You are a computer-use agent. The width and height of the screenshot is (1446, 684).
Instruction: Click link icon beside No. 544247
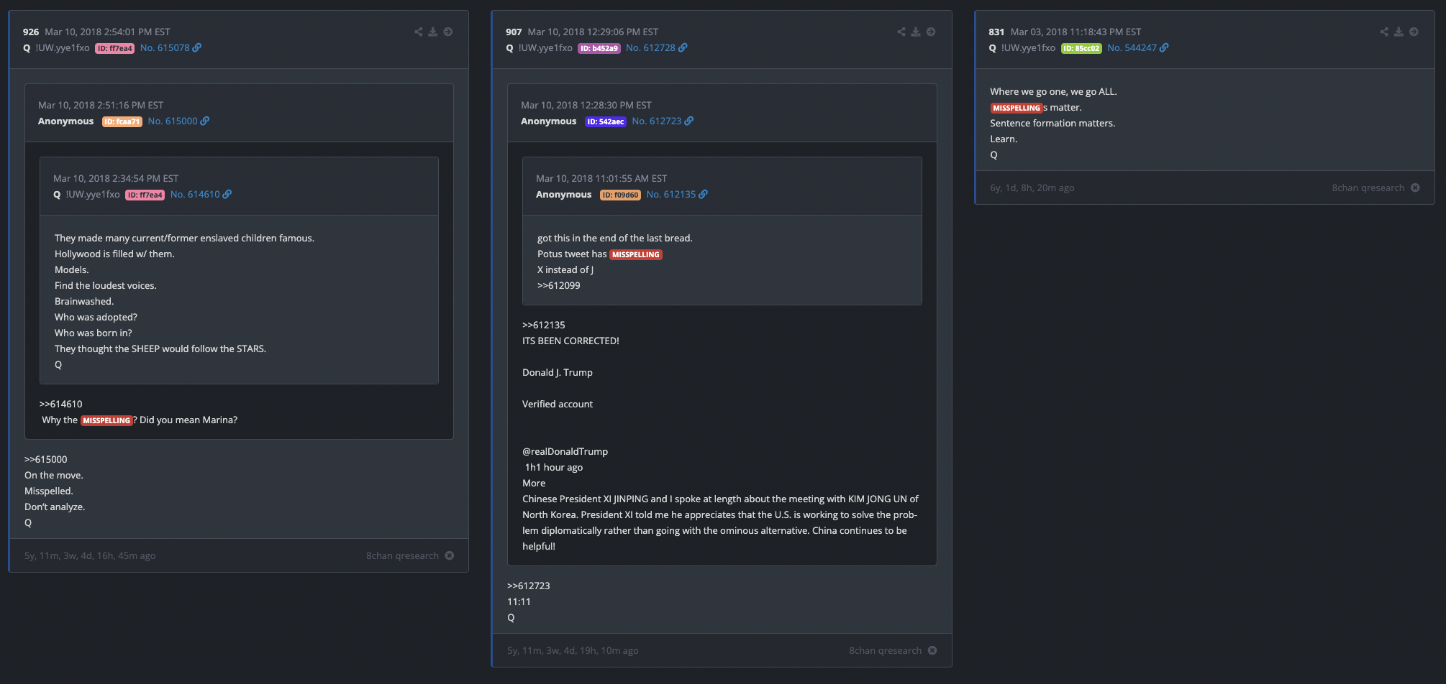pos(1164,47)
